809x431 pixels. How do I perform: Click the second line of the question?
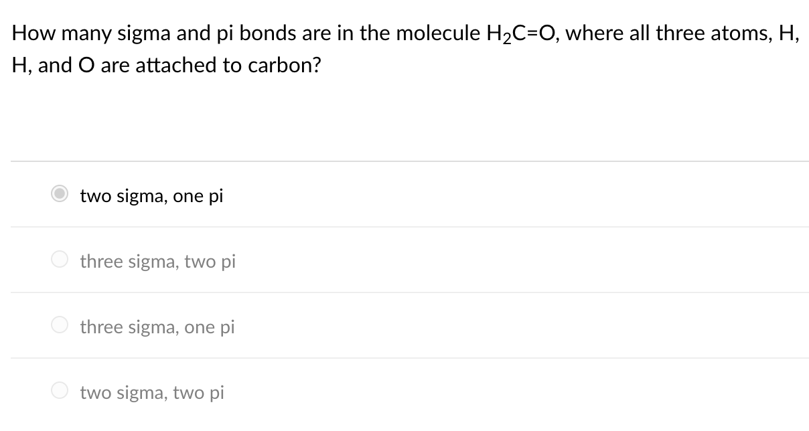166,65
